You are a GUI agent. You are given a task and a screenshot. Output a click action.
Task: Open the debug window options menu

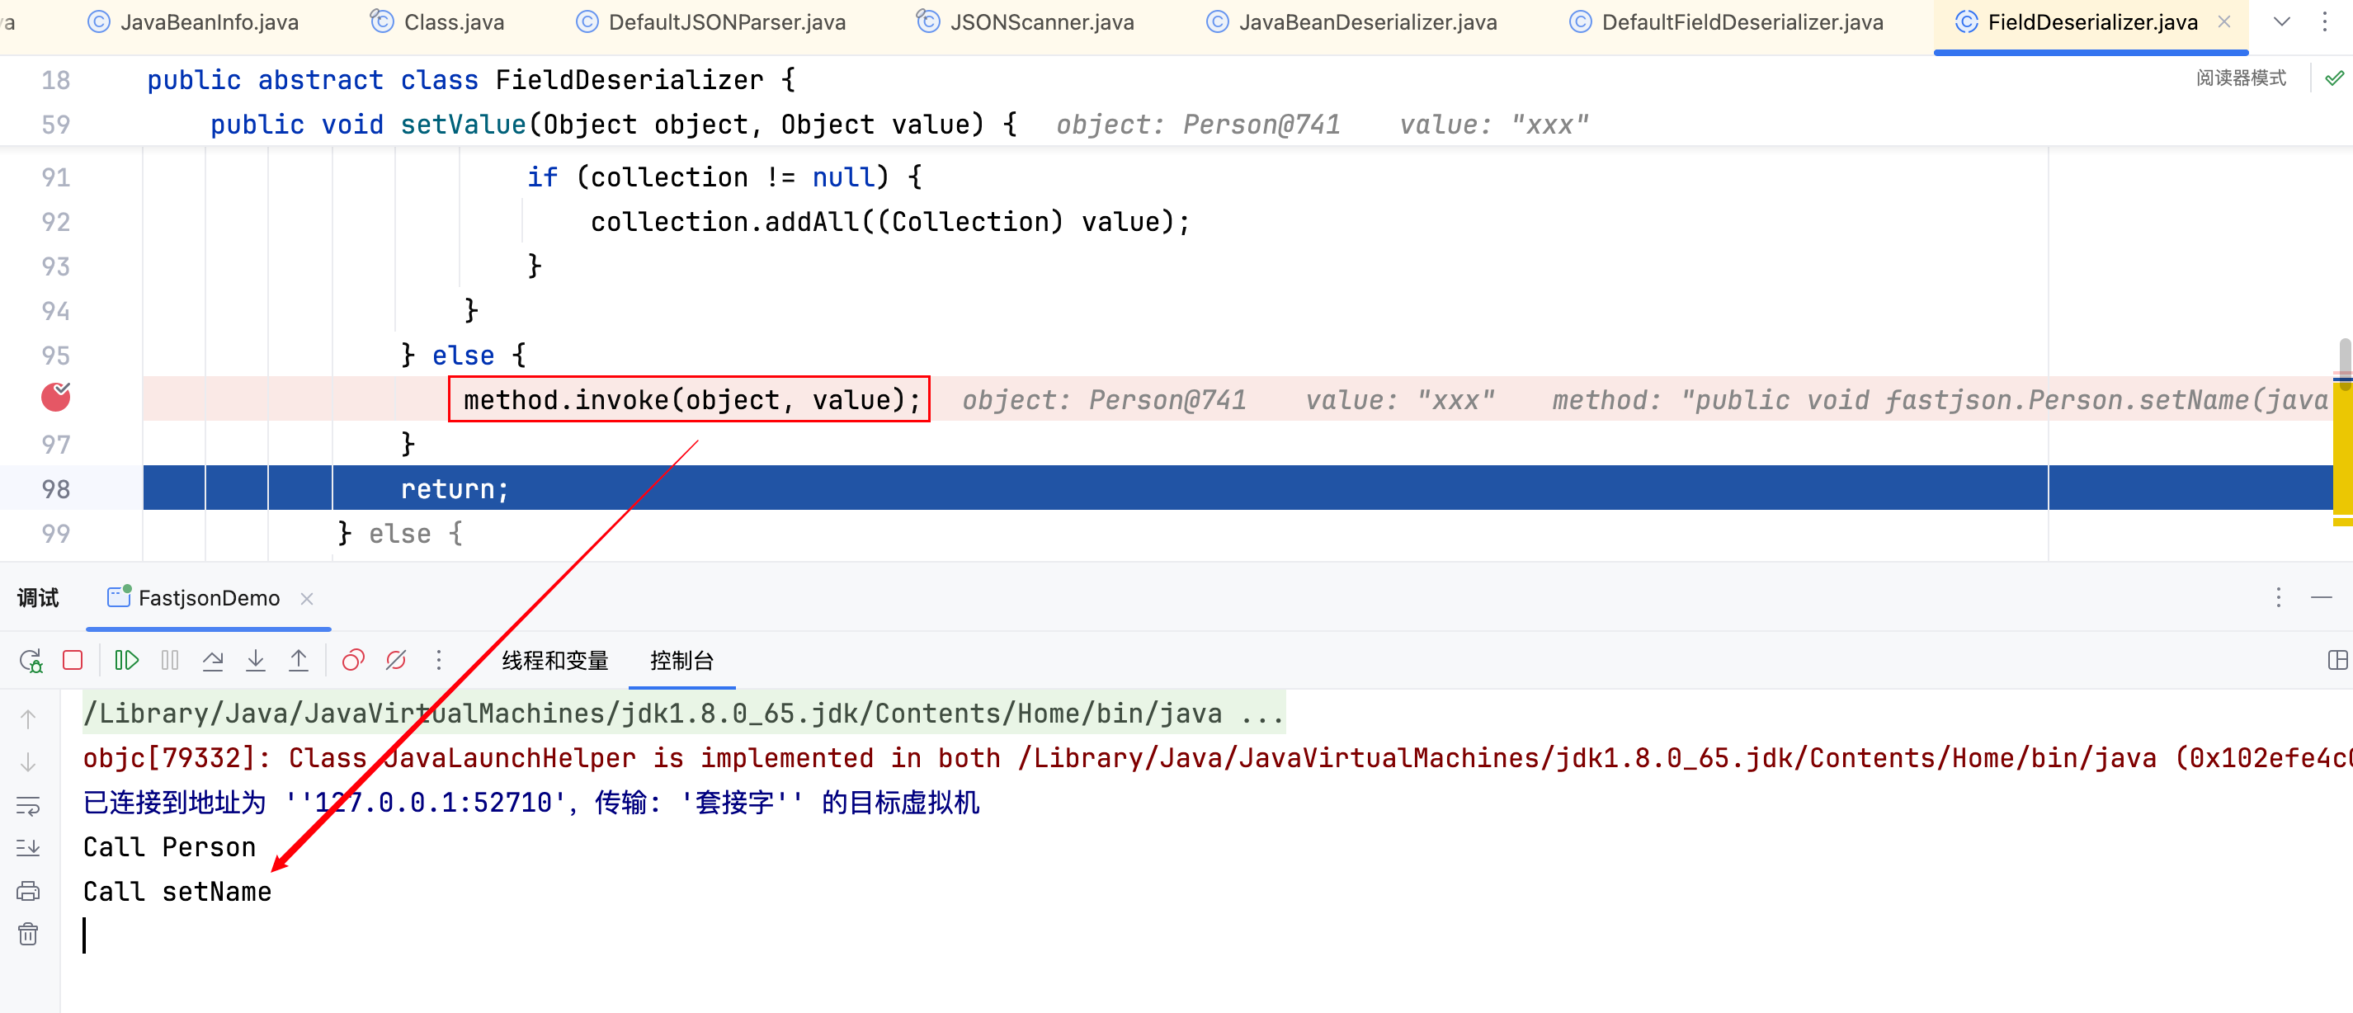click(x=2279, y=597)
